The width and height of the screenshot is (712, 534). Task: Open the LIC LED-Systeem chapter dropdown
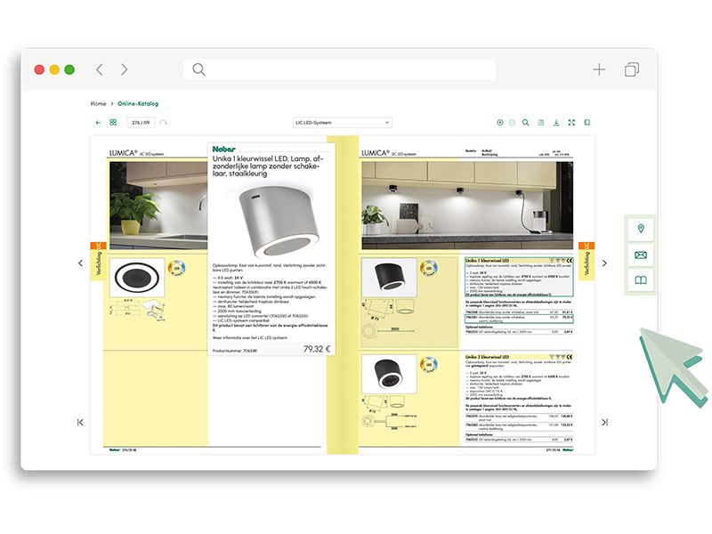[342, 123]
